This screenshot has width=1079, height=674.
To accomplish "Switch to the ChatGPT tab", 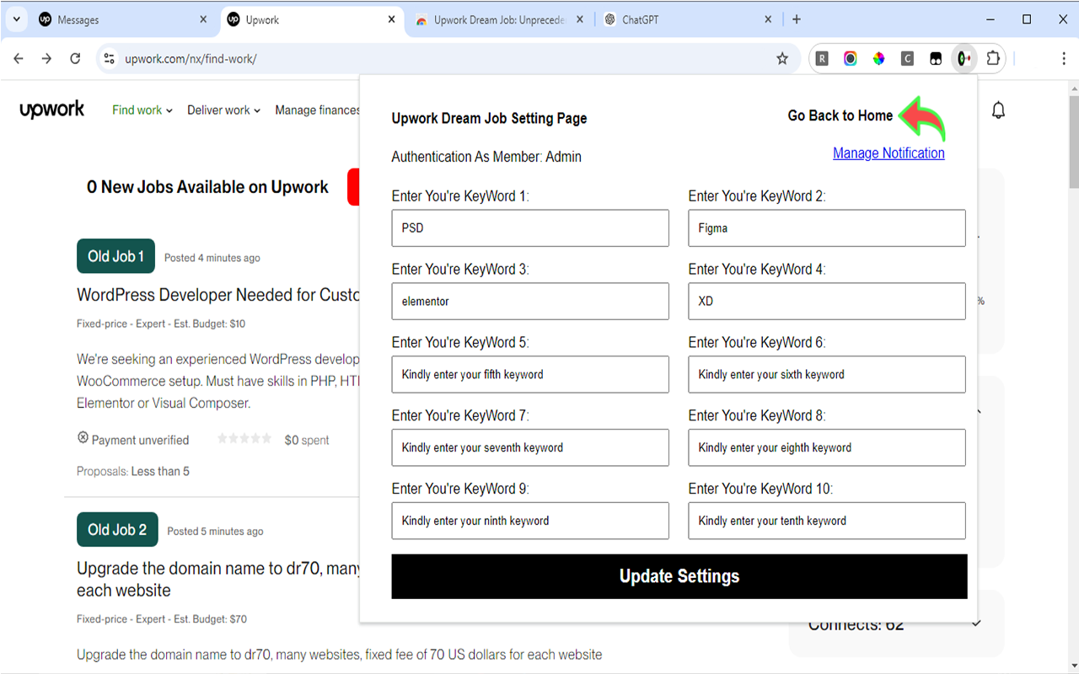I will [689, 20].
